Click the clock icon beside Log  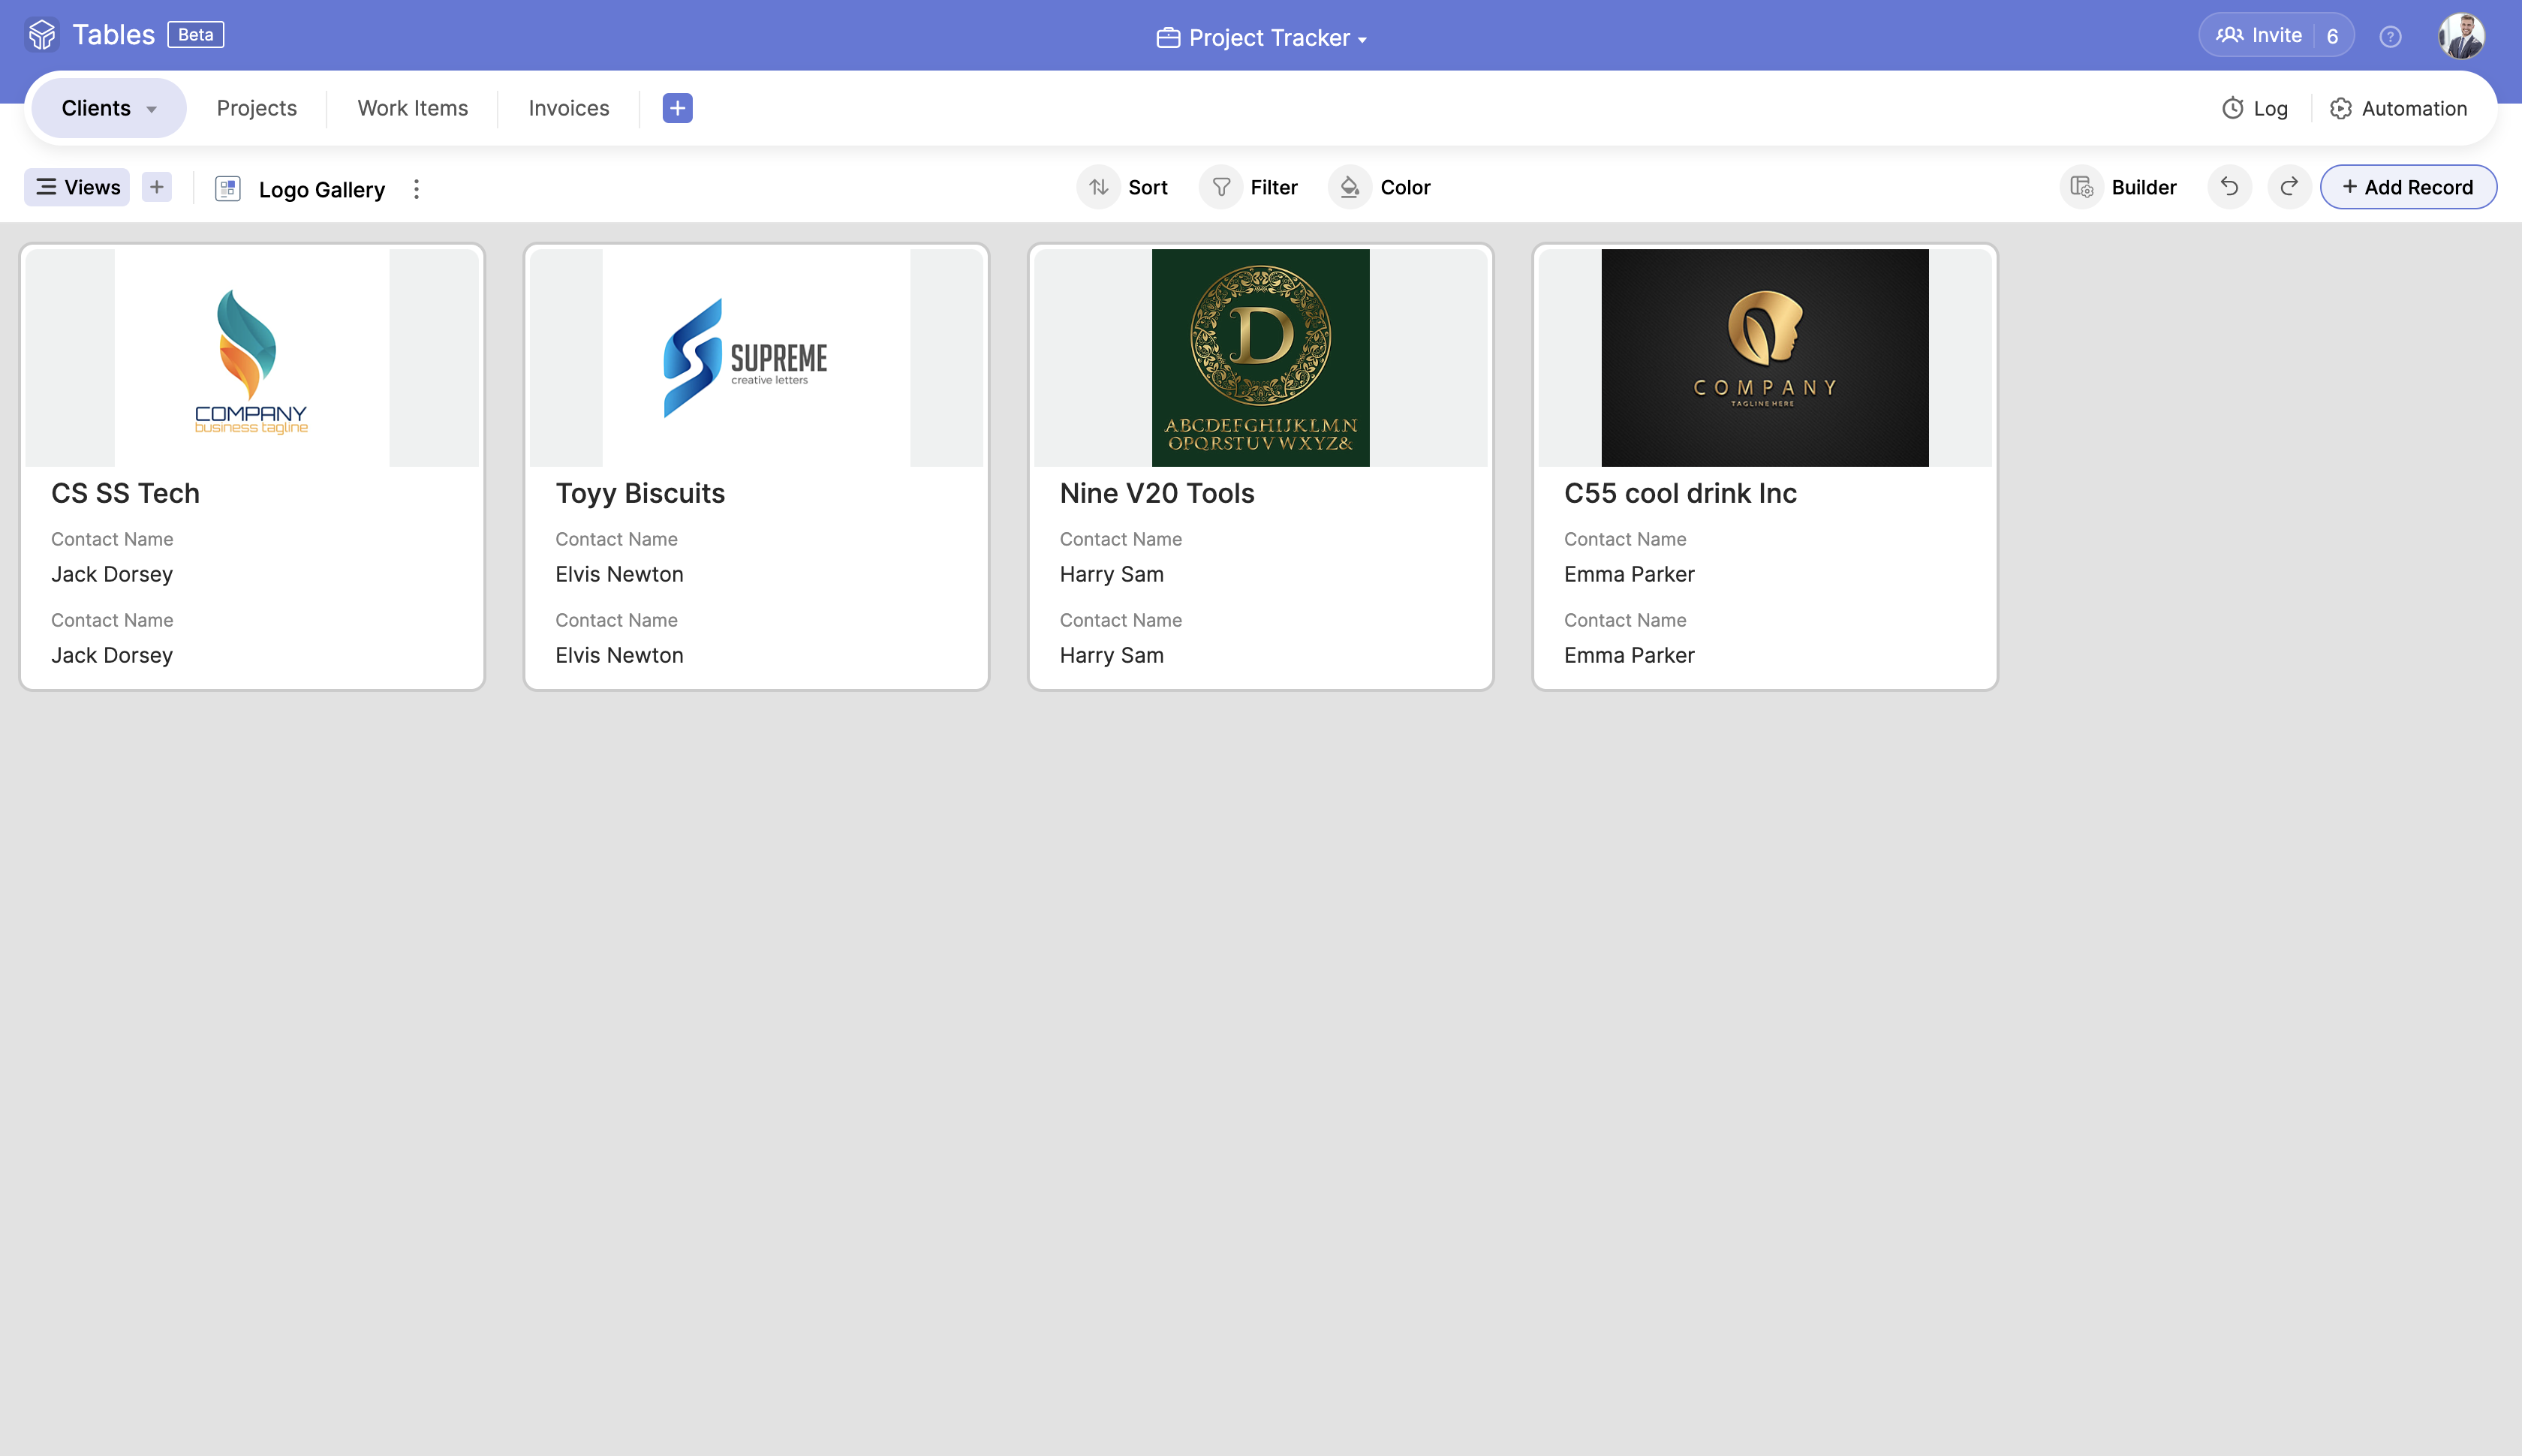coord(2232,109)
